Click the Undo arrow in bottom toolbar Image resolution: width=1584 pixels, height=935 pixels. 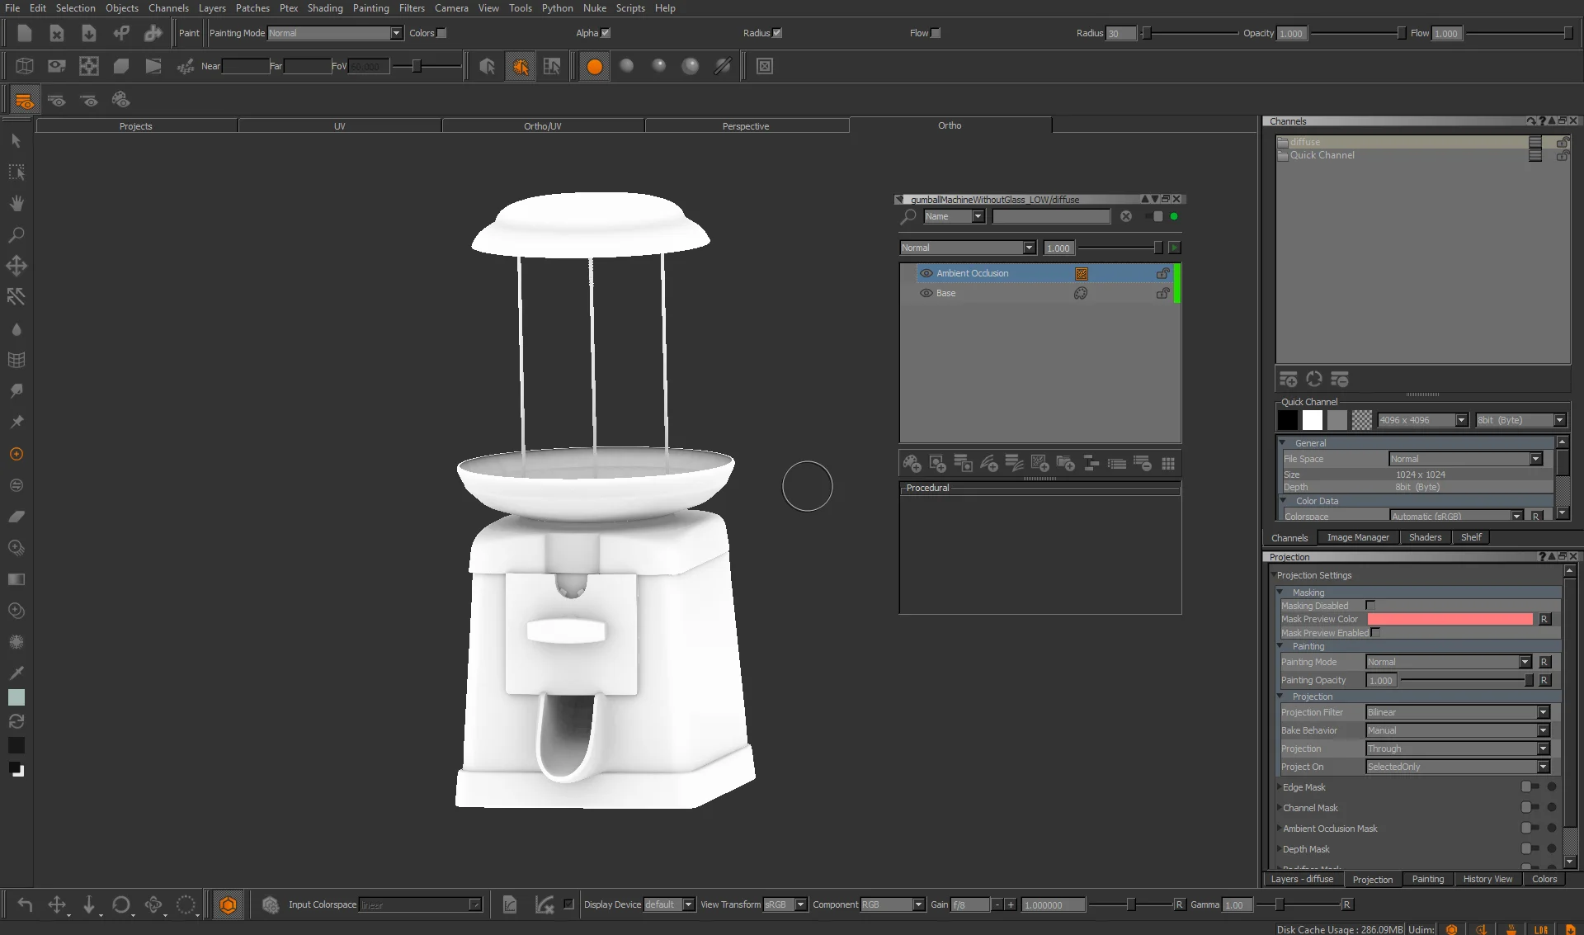coord(25,904)
